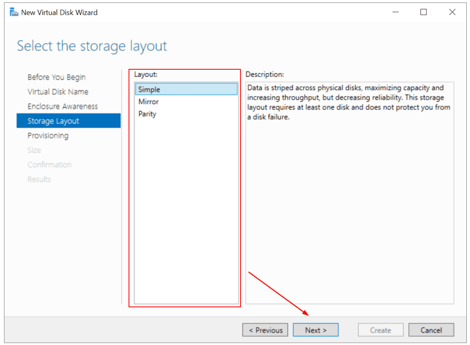Click the New Virtual Disk Wizard title icon
The image size is (470, 345).
tap(14, 12)
